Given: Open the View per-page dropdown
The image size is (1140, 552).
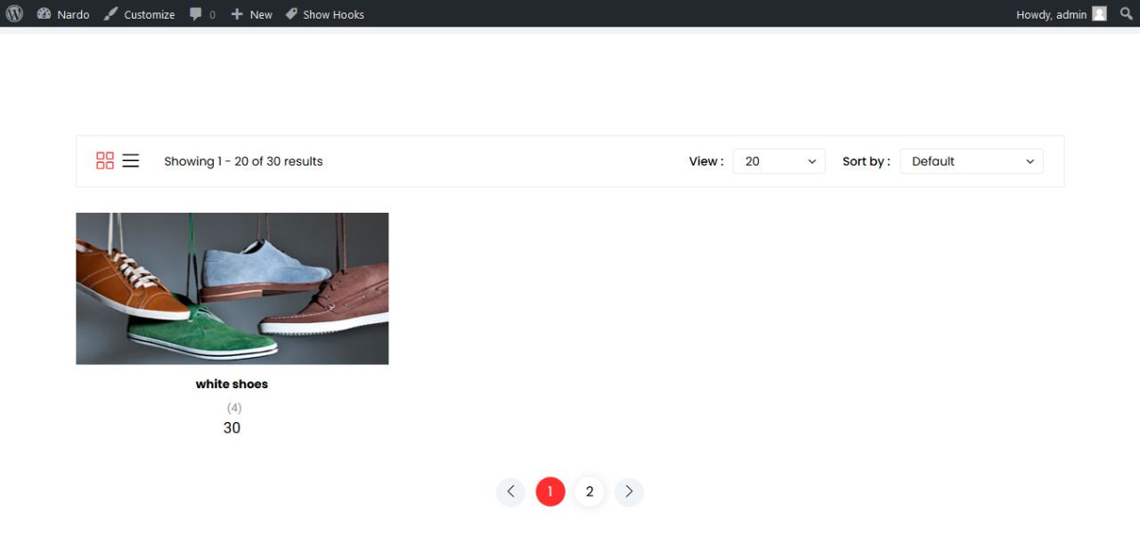Looking at the screenshot, I should (779, 161).
